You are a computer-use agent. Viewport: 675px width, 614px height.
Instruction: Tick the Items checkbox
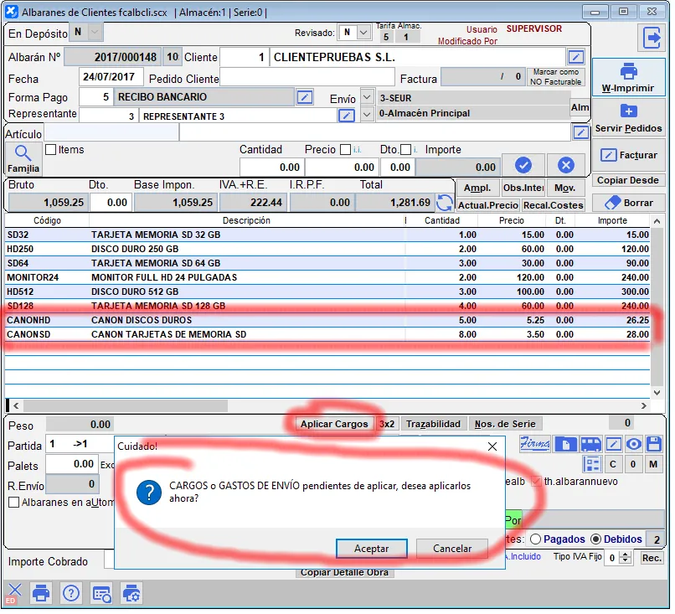coord(50,150)
